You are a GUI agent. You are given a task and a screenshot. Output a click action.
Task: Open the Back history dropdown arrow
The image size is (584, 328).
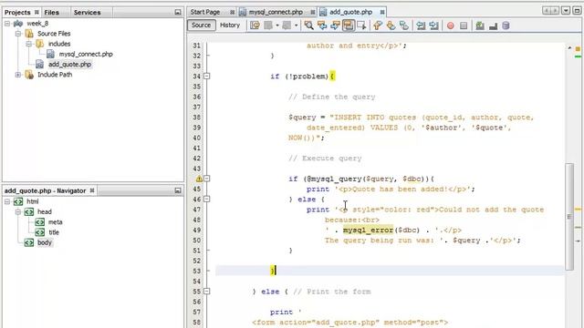tap(277, 26)
